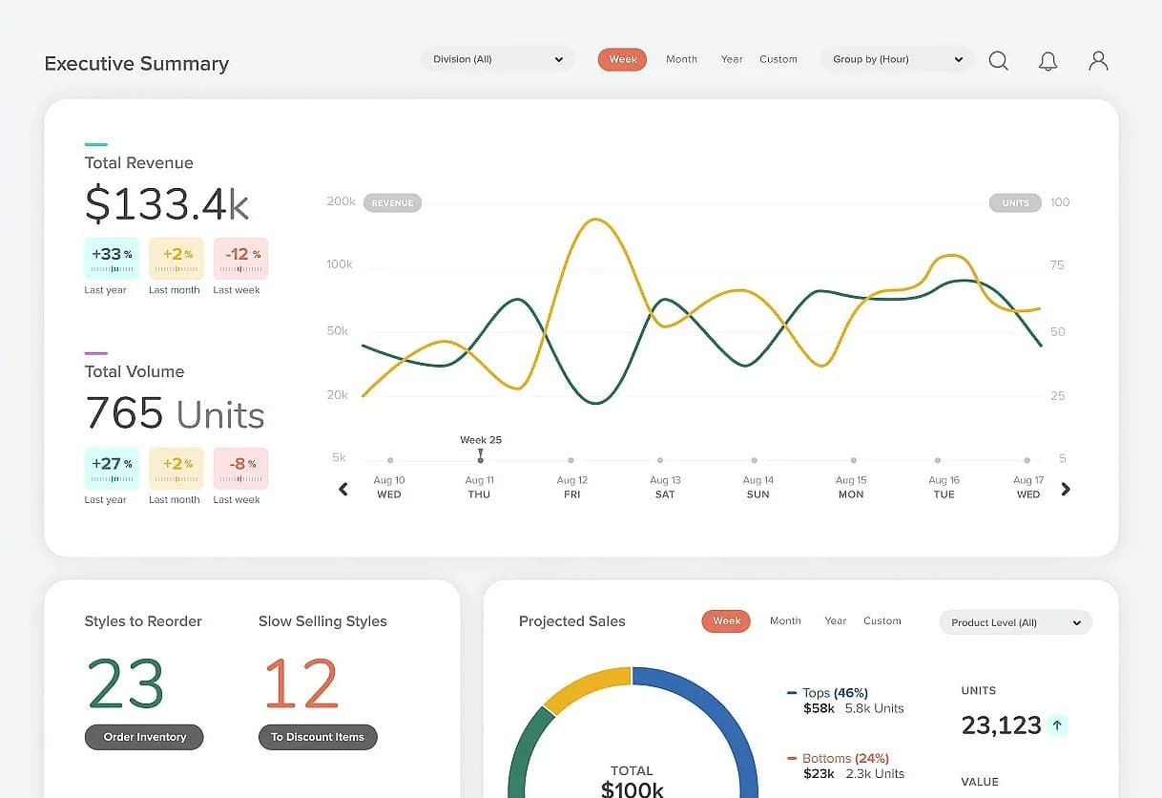Click the TOTAL $100k donut center
Screen dimensions: 1162x798
click(x=633, y=781)
